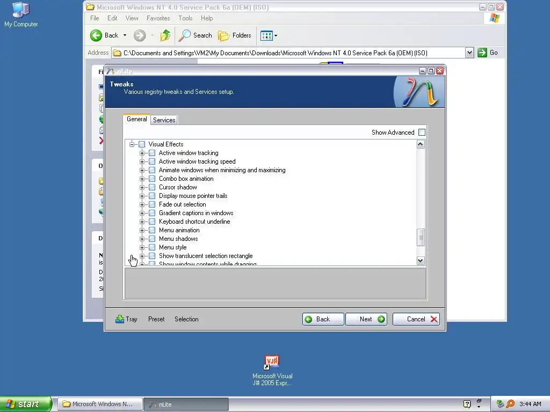The width and height of the screenshot is (550, 412).
Task: Open My Computer desktop icon
Action: coord(21,14)
